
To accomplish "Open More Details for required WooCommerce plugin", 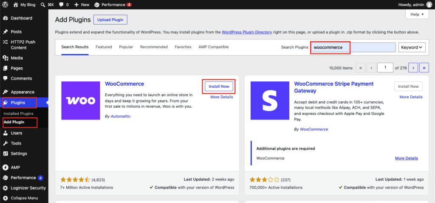I will 407,159.
